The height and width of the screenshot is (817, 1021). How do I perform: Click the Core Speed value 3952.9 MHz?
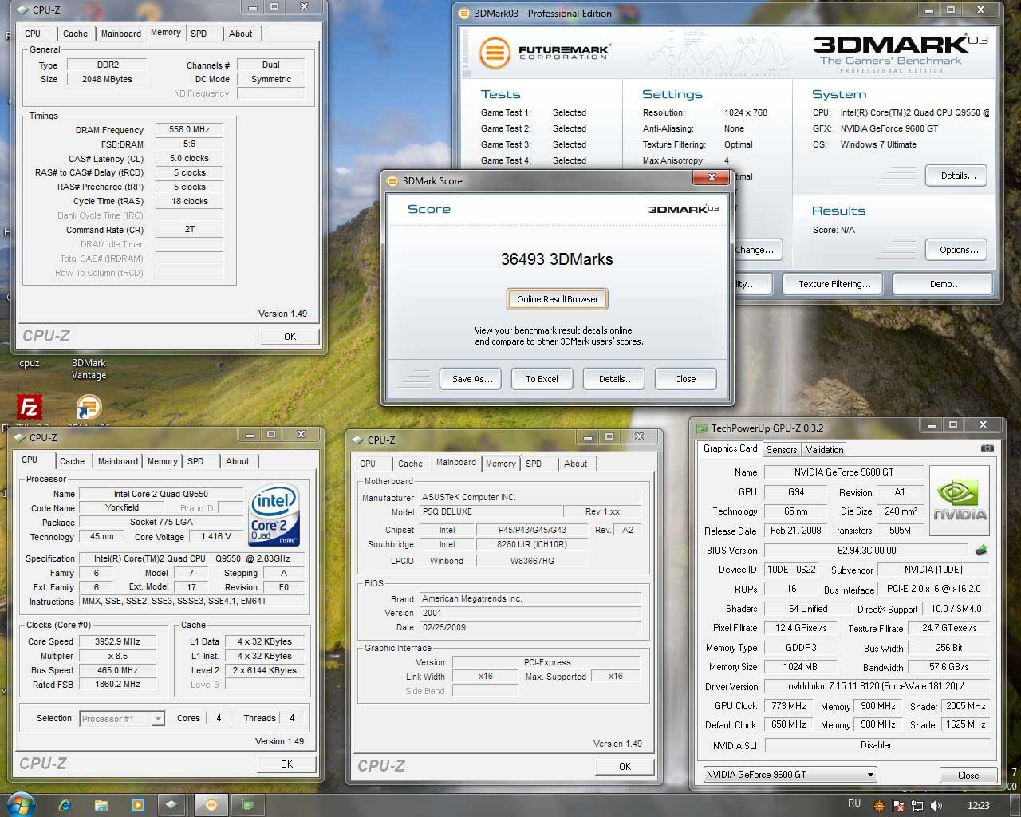click(x=117, y=641)
